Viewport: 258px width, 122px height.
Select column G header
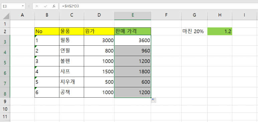pyautogui.click(x=194, y=15)
